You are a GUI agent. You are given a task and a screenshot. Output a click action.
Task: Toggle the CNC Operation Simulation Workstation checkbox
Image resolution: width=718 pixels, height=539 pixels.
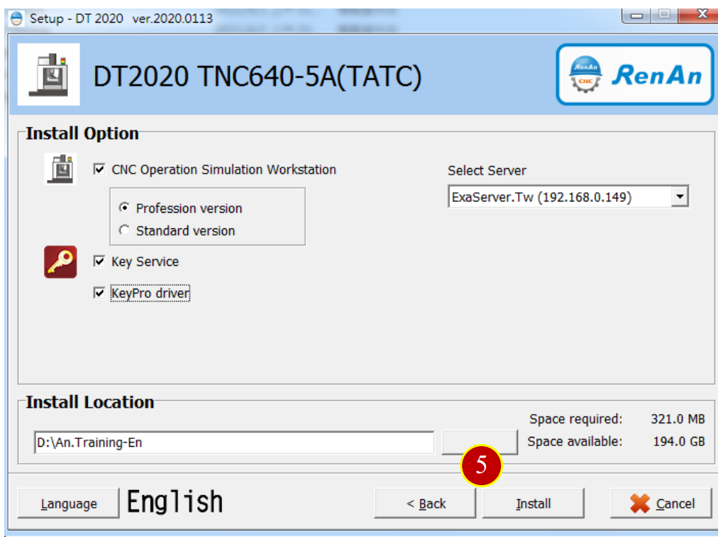pyautogui.click(x=99, y=170)
